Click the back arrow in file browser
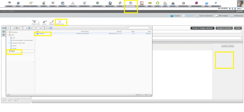The height and width of the screenshot is (112, 244). 9,28
